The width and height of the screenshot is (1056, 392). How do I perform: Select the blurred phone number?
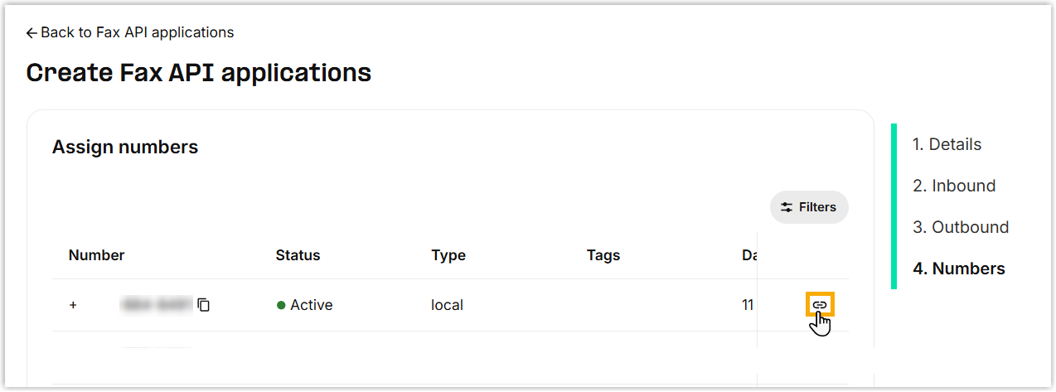click(156, 305)
